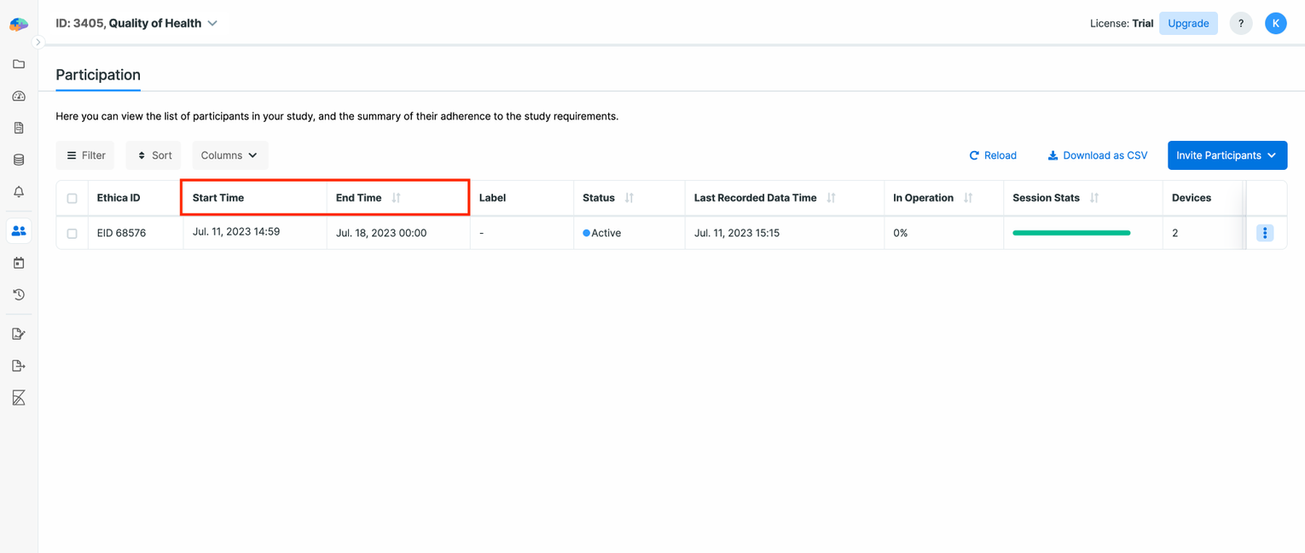Click the green Session Stats progress bar
The height and width of the screenshot is (553, 1305).
click(1070, 233)
